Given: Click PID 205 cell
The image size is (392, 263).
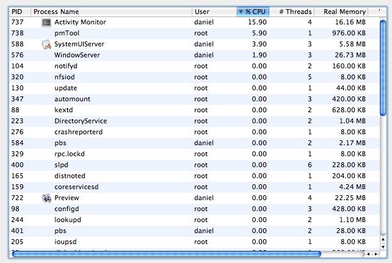Looking at the screenshot, I should coord(17,242).
